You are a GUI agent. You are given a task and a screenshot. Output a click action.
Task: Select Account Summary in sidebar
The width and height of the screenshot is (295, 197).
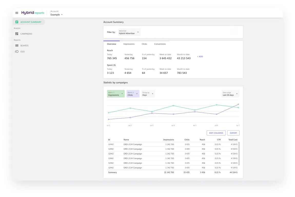29,22
